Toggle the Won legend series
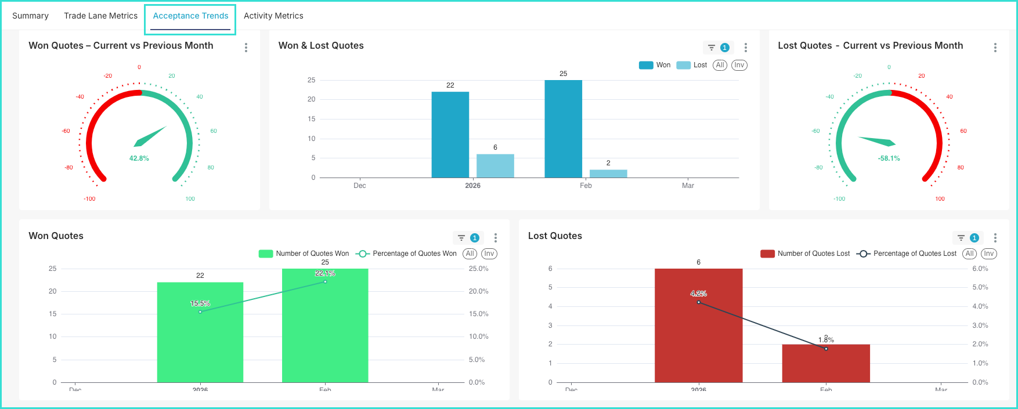 pos(655,65)
